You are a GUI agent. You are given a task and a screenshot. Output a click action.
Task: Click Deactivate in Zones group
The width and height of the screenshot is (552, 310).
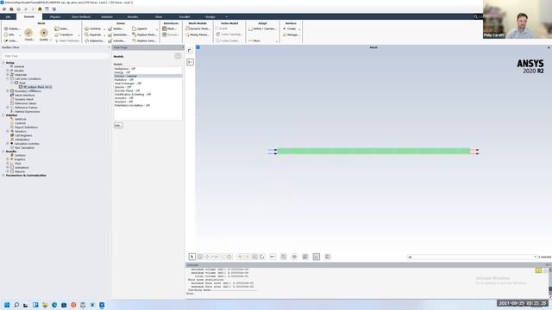pos(118,34)
